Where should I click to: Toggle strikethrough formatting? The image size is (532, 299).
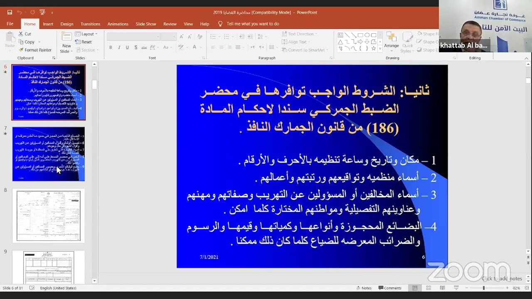pos(144,47)
